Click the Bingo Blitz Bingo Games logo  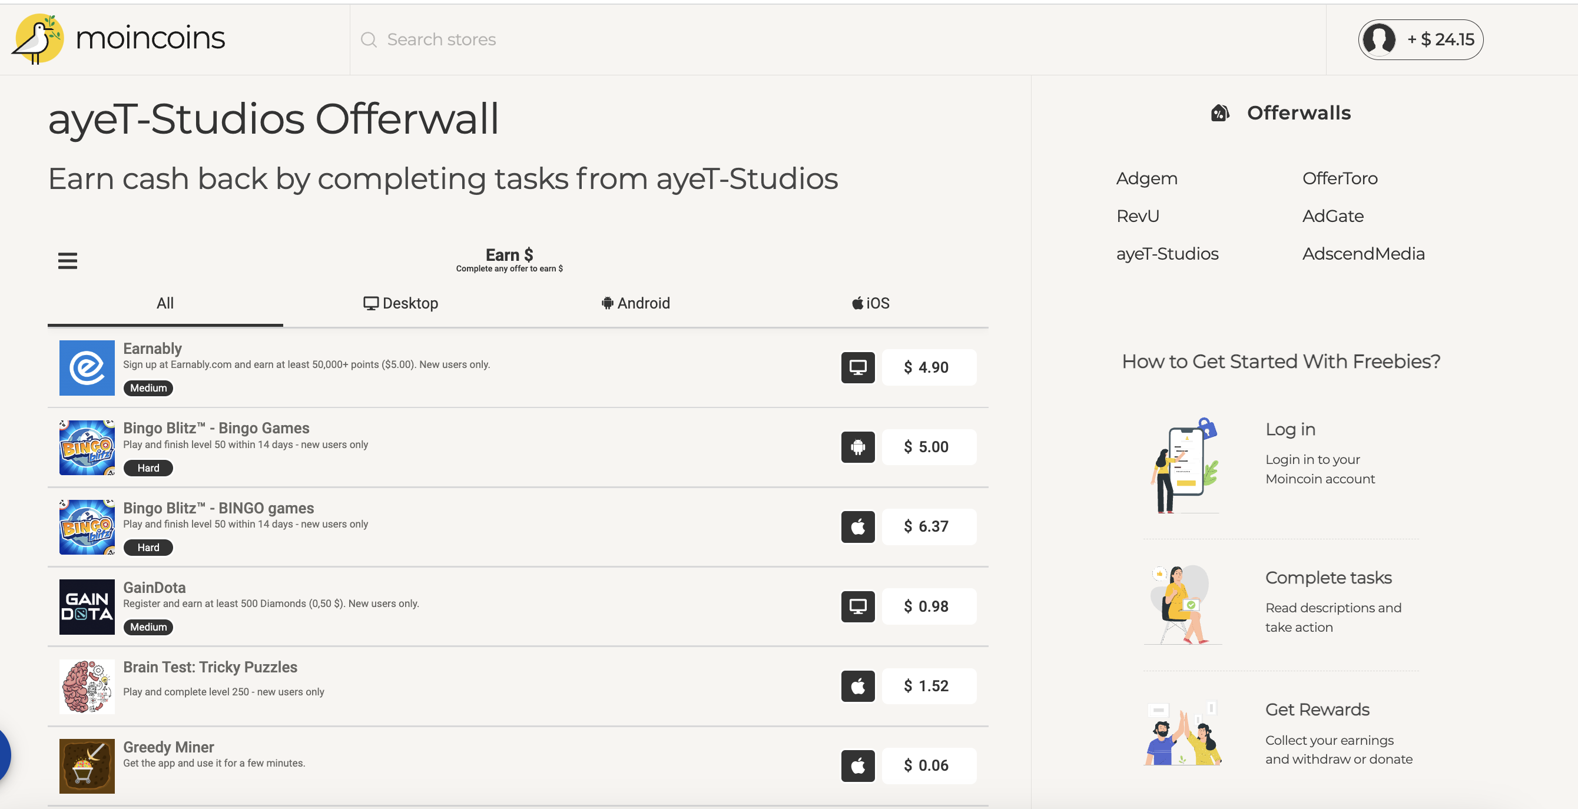point(87,447)
